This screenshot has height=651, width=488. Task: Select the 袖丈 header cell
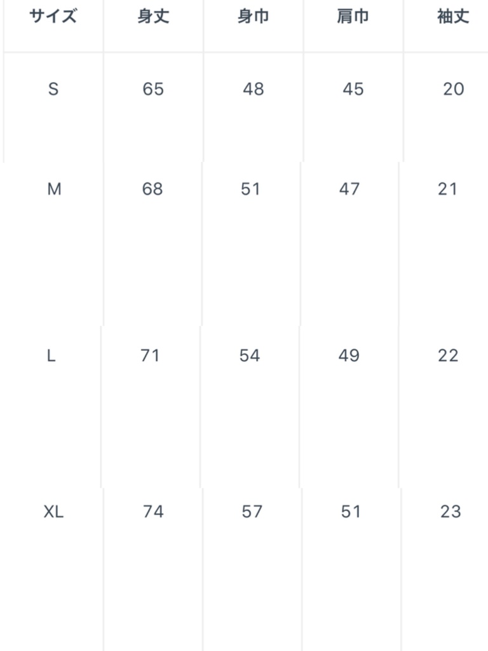tap(453, 17)
